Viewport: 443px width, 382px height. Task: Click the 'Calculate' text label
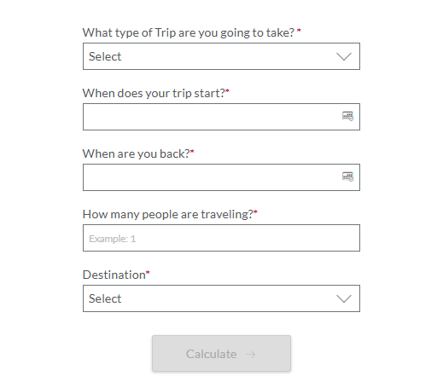pos(212,354)
